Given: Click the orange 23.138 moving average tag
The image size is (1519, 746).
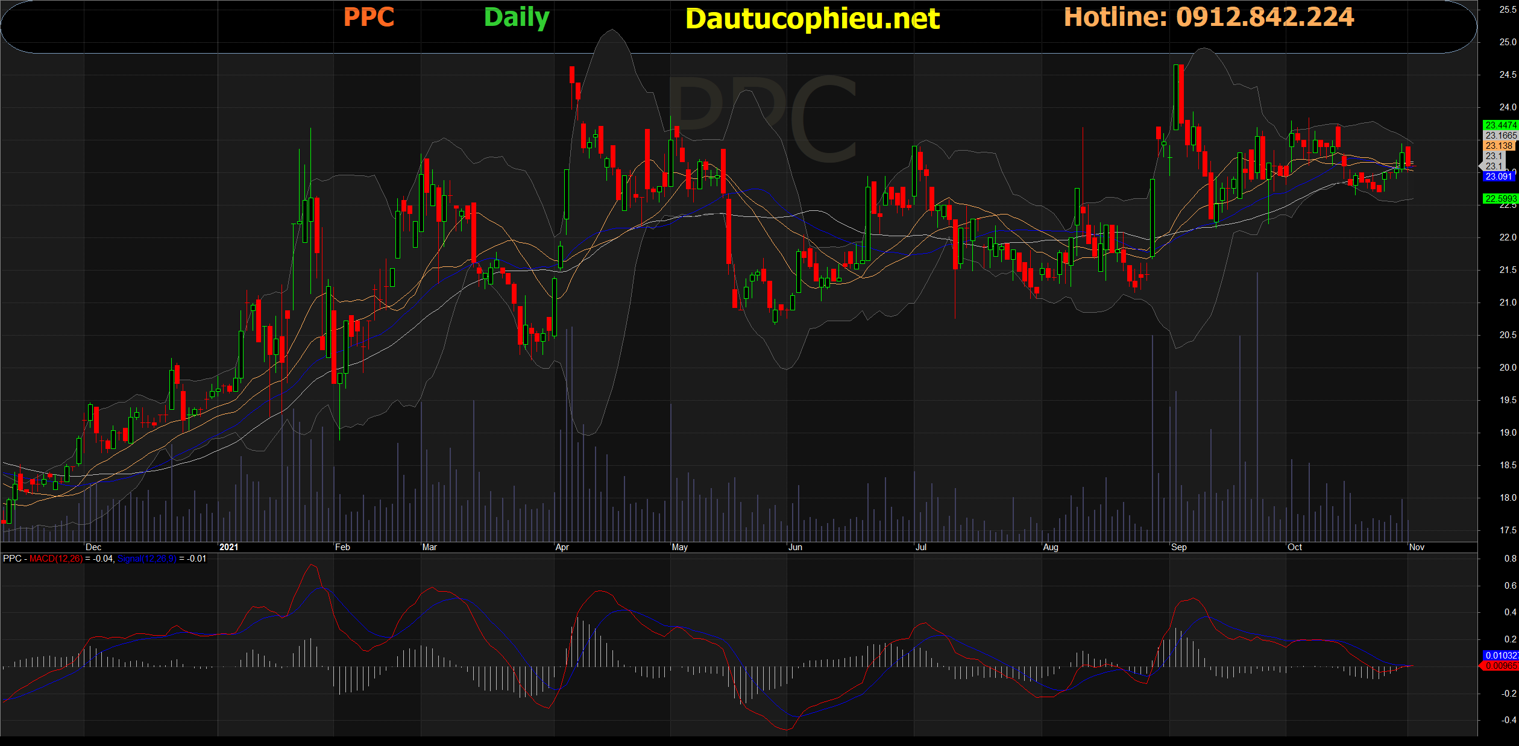Looking at the screenshot, I should (1499, 146).
